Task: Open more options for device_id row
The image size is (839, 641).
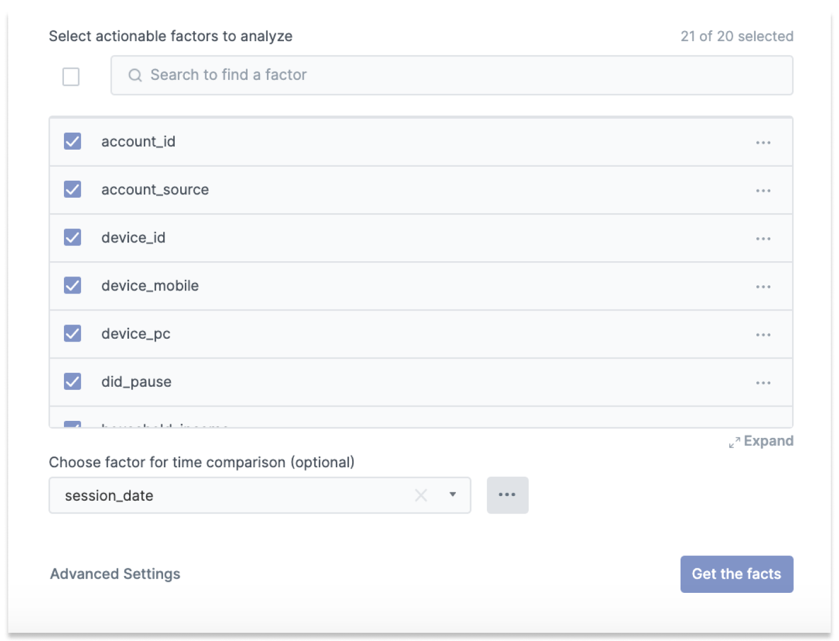Action: pos(763,239)
